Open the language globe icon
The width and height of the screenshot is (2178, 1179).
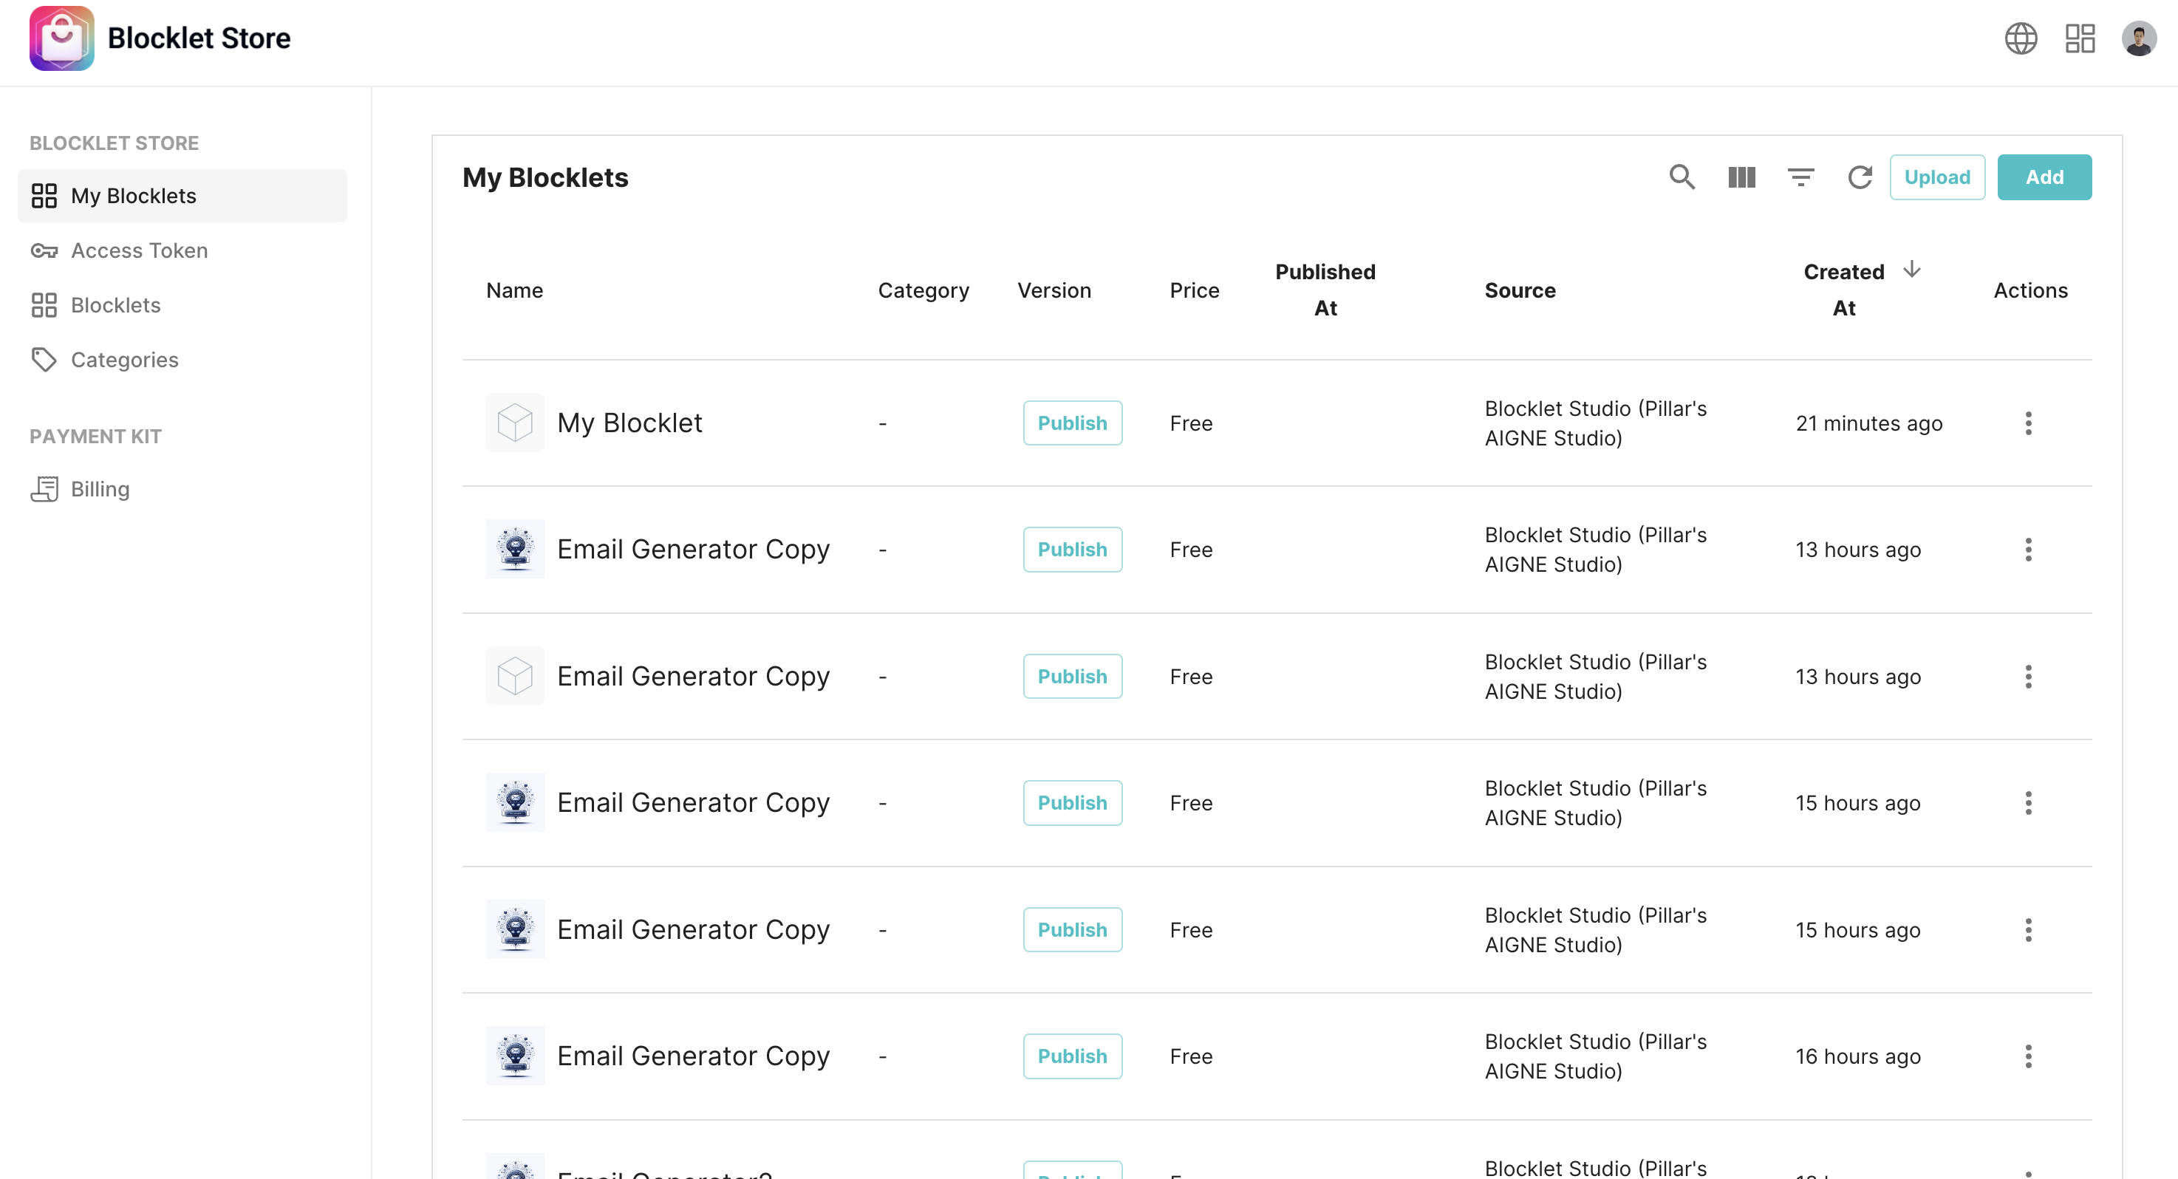pyautogui.click(x=2021, y=39)
